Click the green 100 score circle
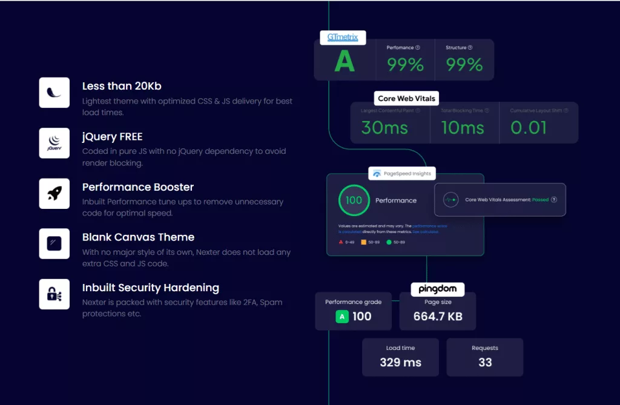This screenshot has height=405, width=620. (354, 200)
